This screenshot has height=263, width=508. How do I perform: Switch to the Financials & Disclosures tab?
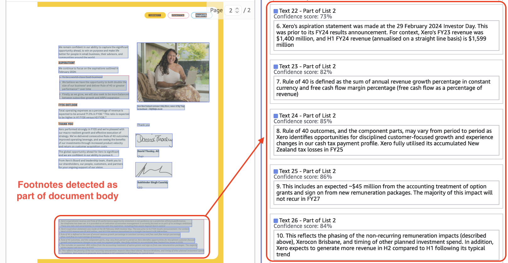201,15
